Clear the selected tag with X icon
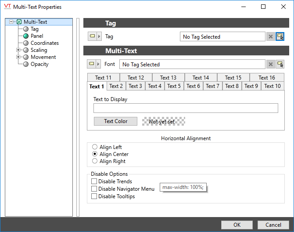Image resolution: width=294 pixels, height=232 pixels. (x=271, y=37)
